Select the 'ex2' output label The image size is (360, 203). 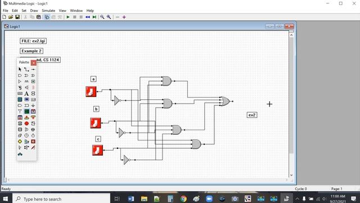[252, 115]
